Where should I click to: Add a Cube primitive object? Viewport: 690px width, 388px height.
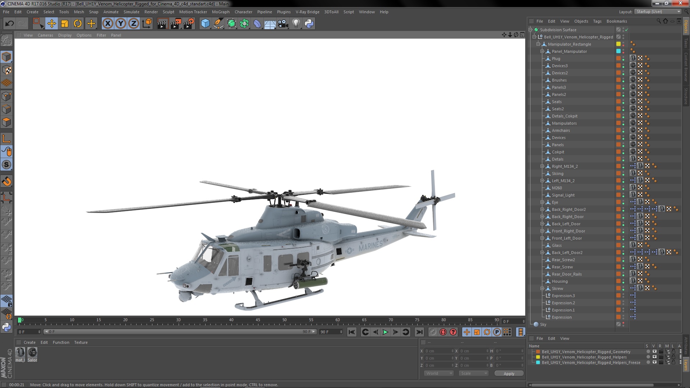click(x=205, y=24)
